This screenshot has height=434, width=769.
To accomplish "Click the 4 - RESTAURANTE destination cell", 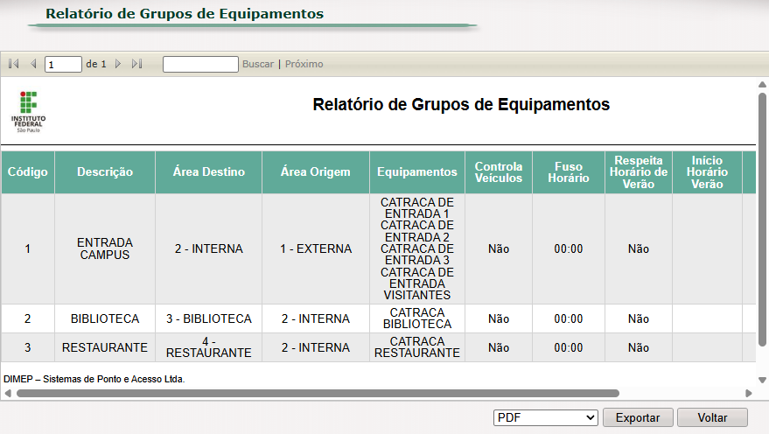I will tap(209, 347).
